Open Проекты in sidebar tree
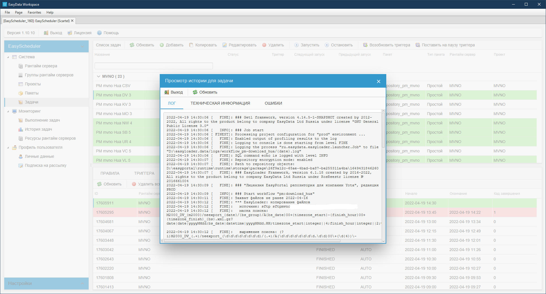546x294 pixels. click(x=33, y=84)
